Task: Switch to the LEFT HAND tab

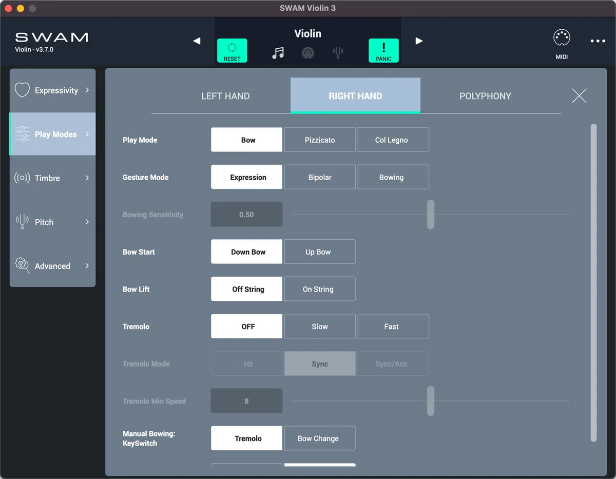Action: [225, 95]
